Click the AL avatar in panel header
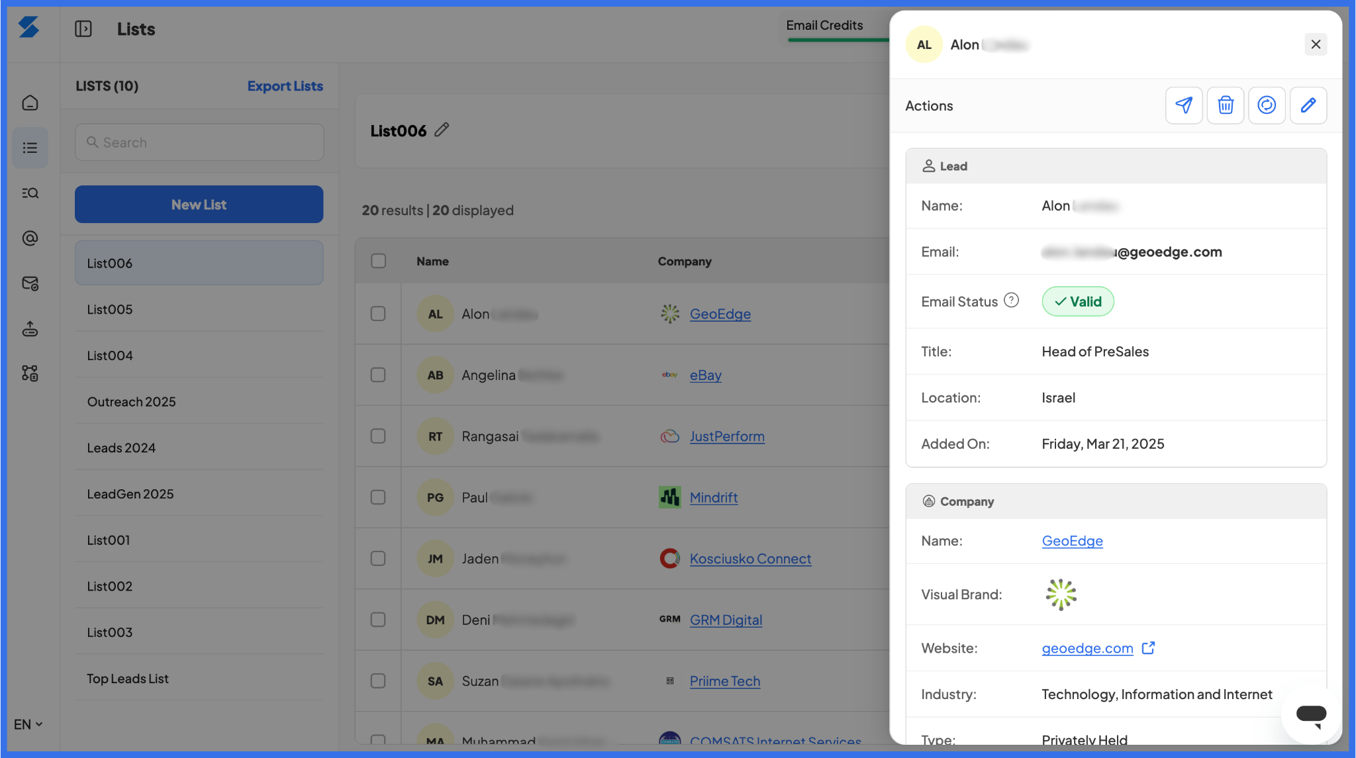 pyautogui.click(x=924, y=44)
